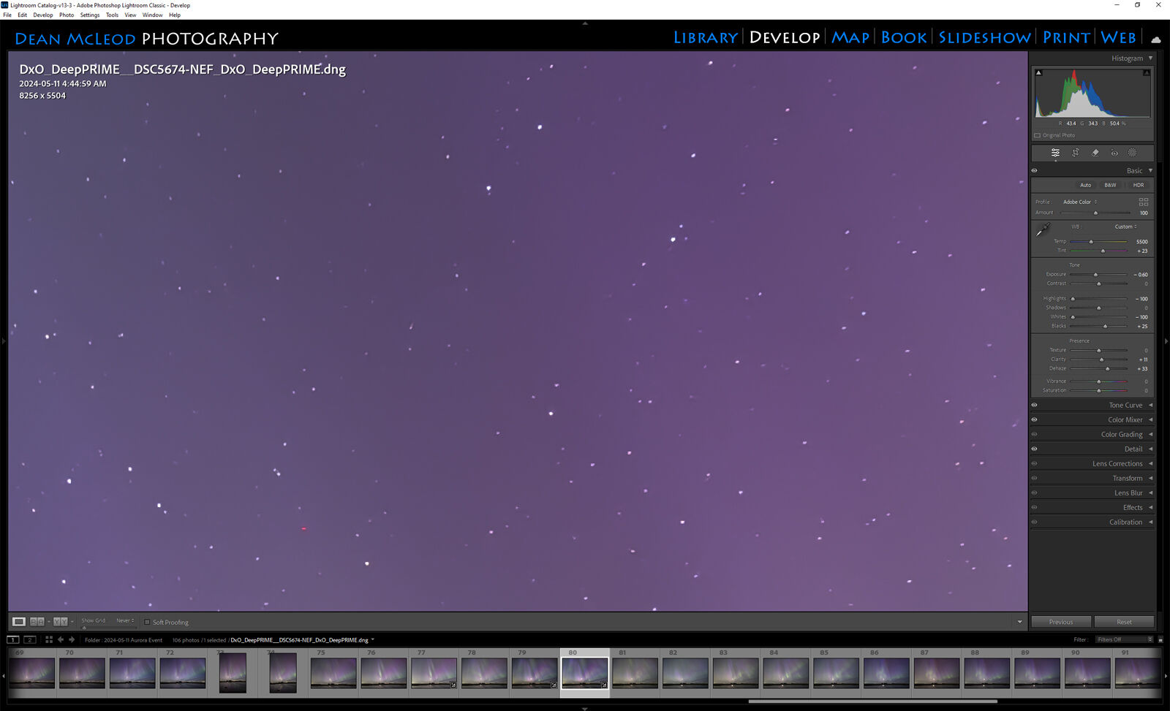Viewport: 1170px width, 711px height.
Task: Click the filter lock switch icon
Action: [x=1160, y=639]
